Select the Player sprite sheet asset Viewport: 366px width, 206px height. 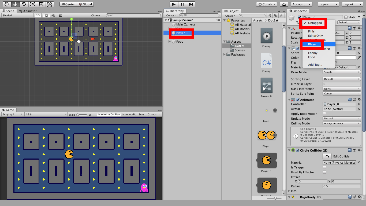pos(266,135)
